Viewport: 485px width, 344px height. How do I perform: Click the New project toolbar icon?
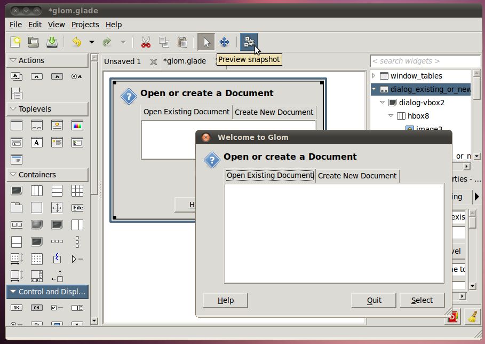tap(15, 42)
